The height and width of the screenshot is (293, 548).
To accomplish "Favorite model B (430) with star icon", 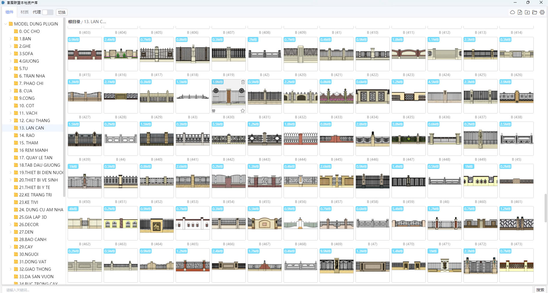I will [x=243, y=111].
